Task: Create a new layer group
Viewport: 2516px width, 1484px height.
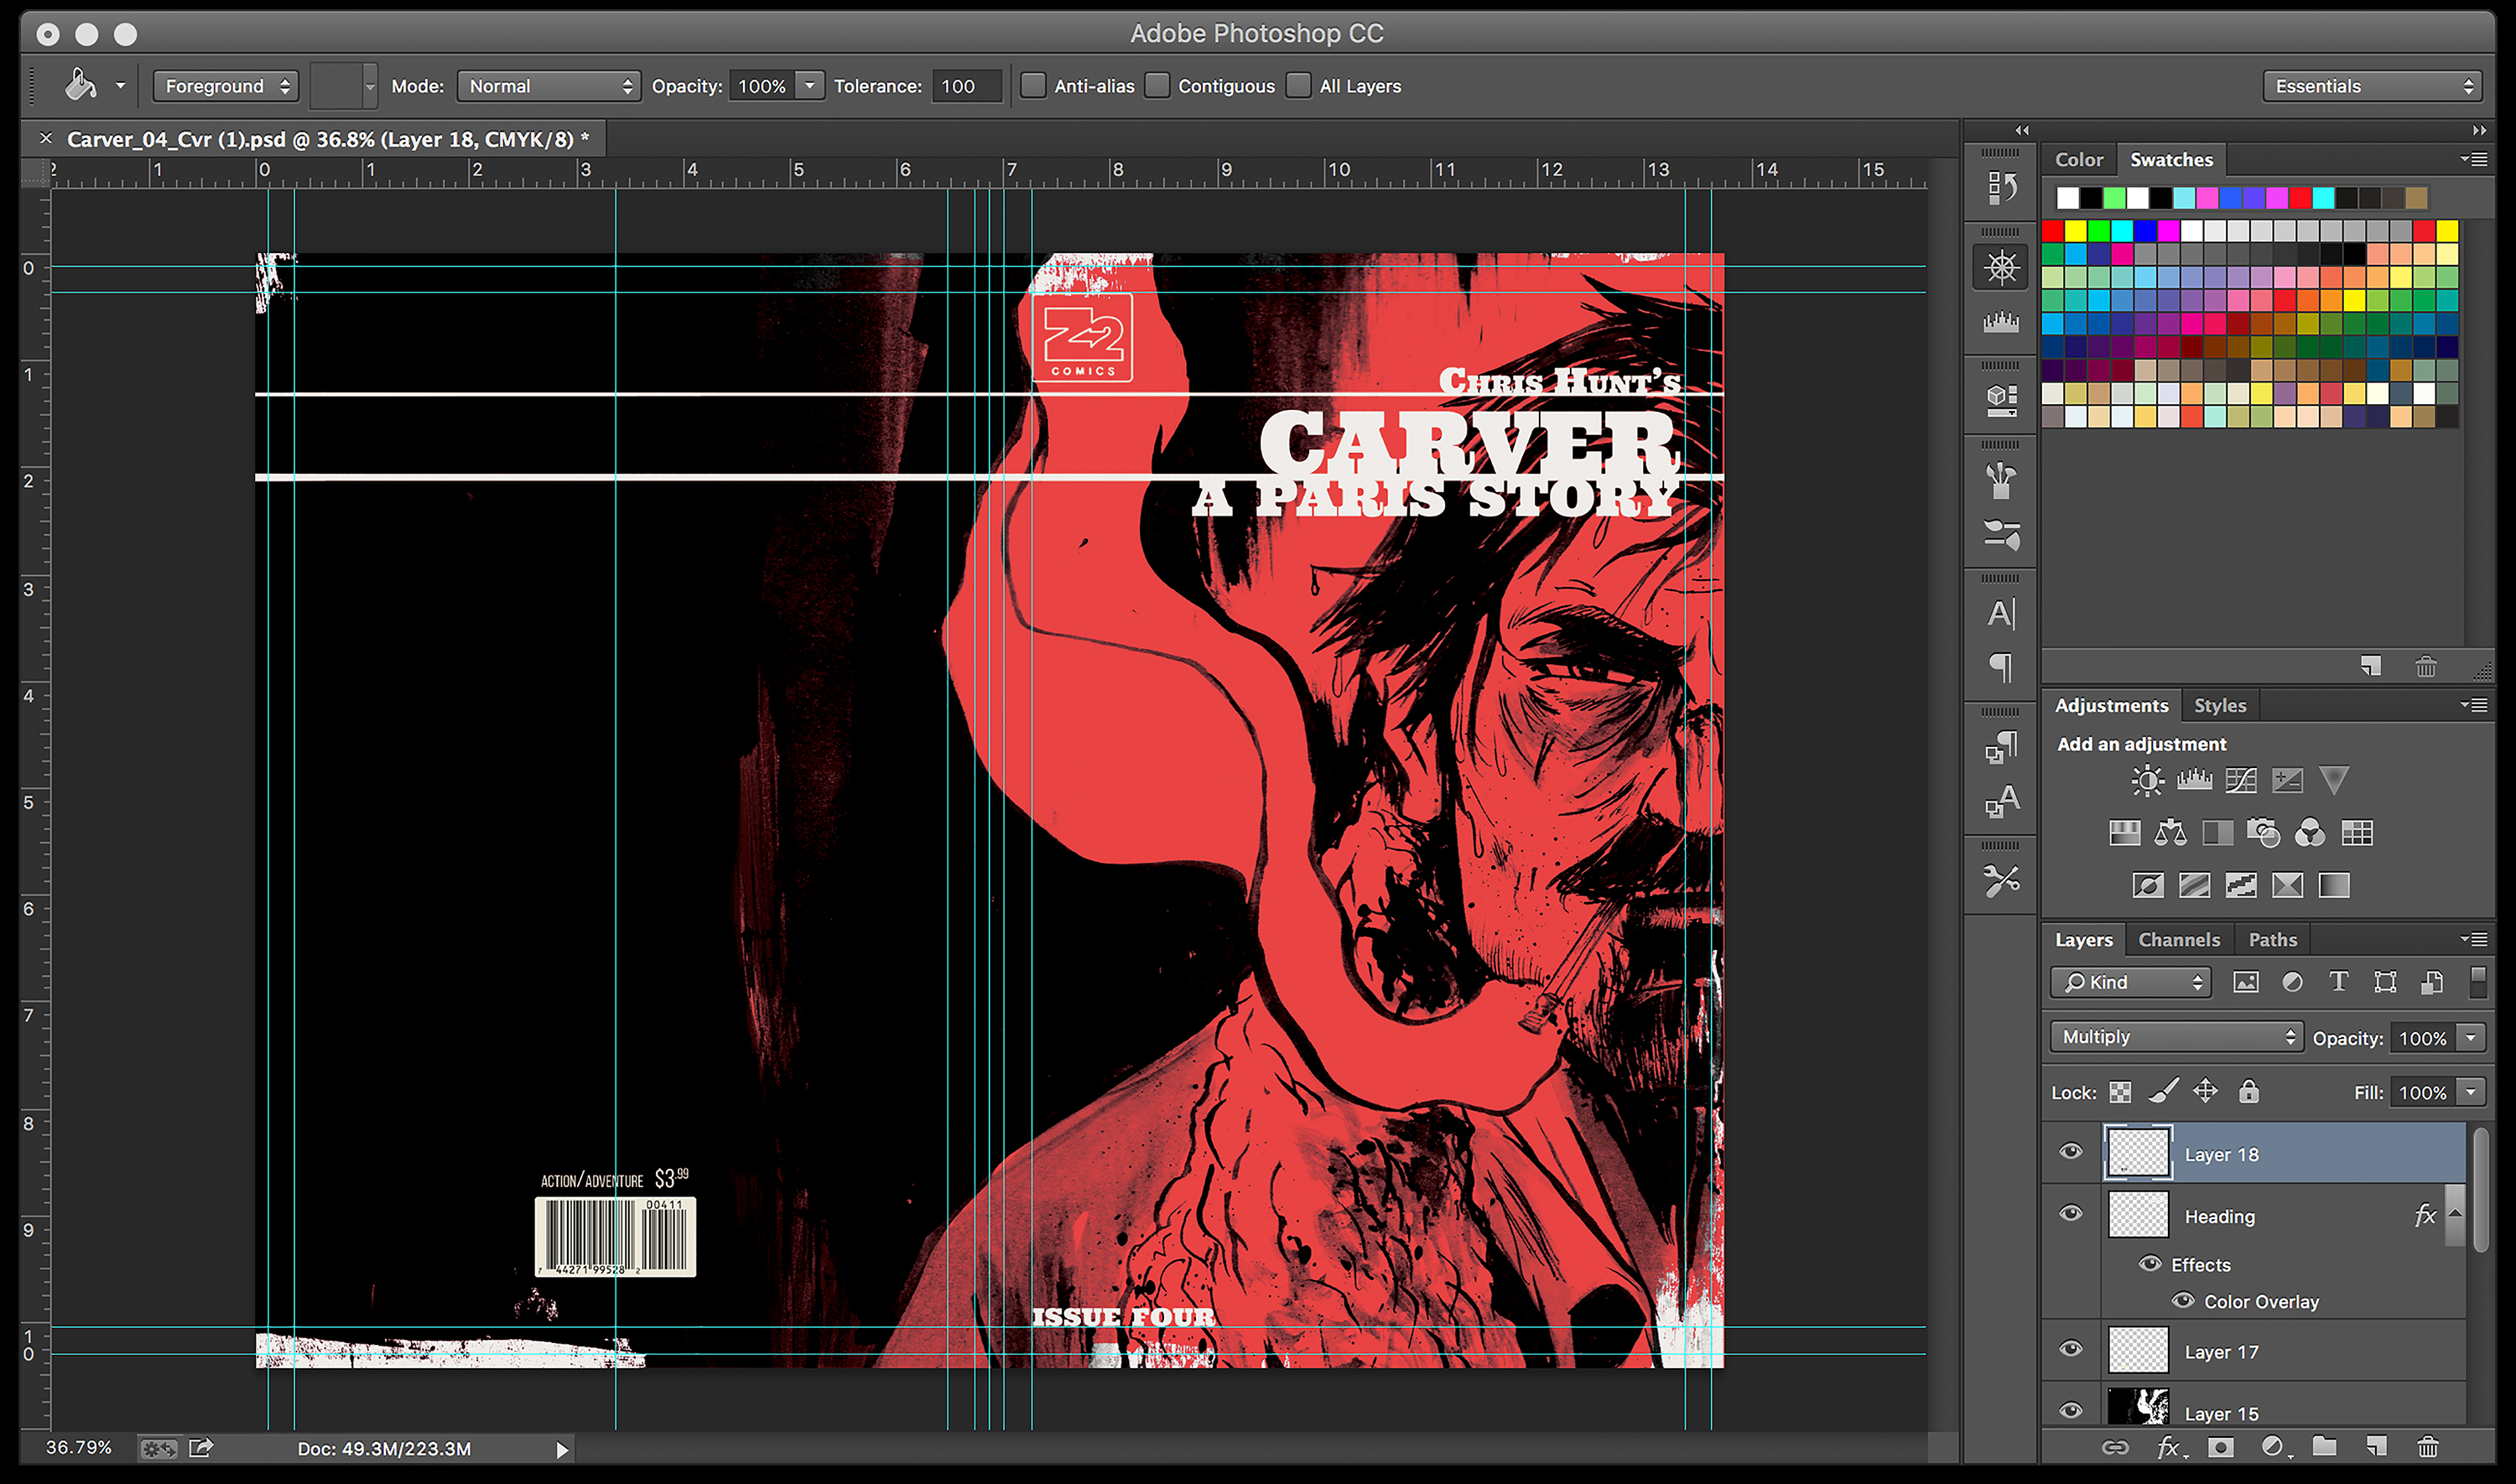Action: tap(2324, 1447)
